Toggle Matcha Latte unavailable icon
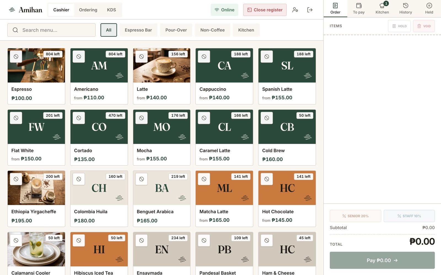Image resolution: width=441 pixels, height=275 pixels. [x=204, y=179]
